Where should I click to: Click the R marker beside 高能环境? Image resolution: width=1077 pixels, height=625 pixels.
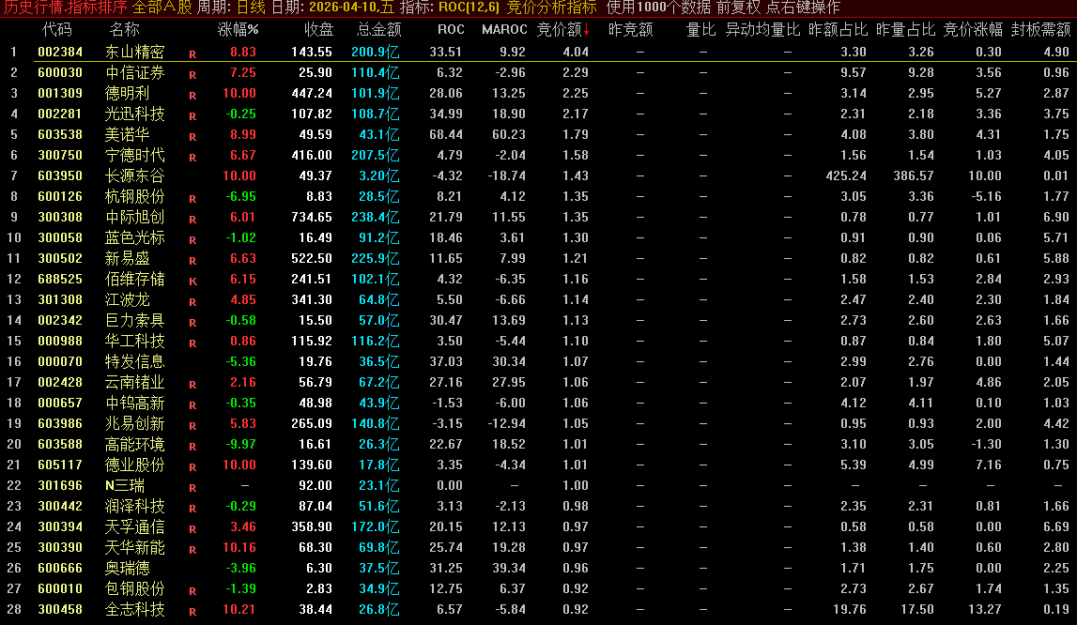pos(192,447)
